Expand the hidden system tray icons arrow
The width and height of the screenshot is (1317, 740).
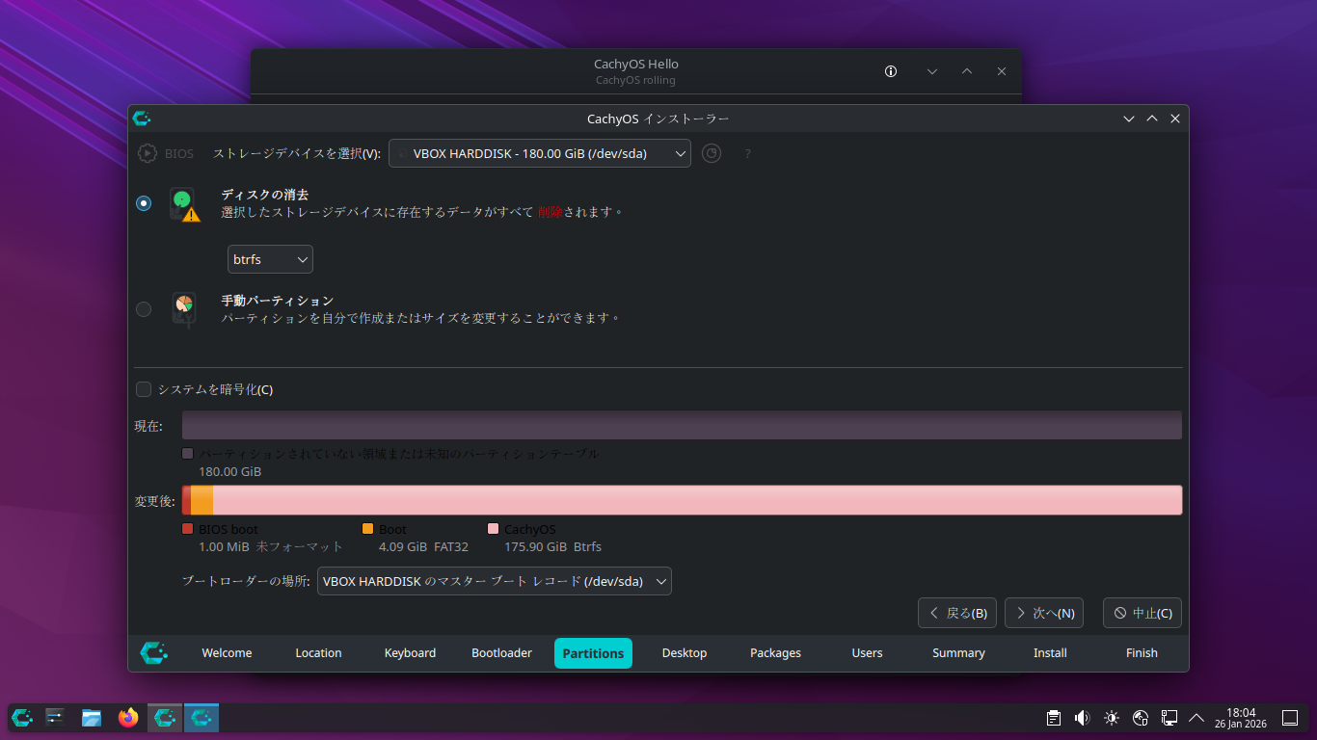[x=1196, y=718]
